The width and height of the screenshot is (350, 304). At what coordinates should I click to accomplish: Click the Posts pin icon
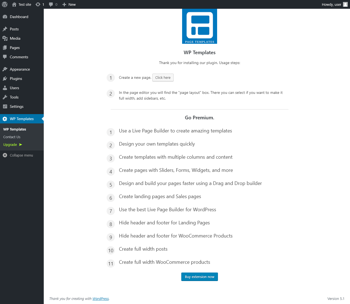point(5,29)
